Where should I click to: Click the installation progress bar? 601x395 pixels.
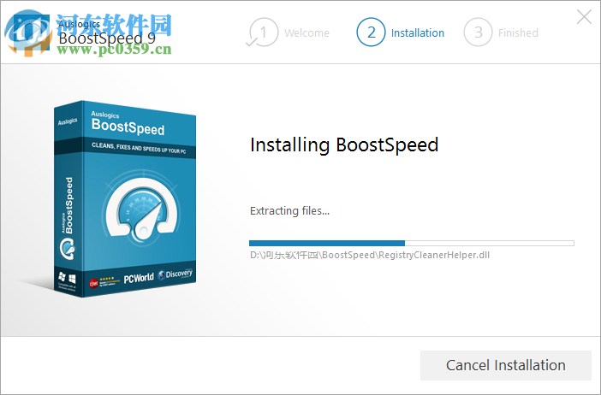(x=412, y=243)
